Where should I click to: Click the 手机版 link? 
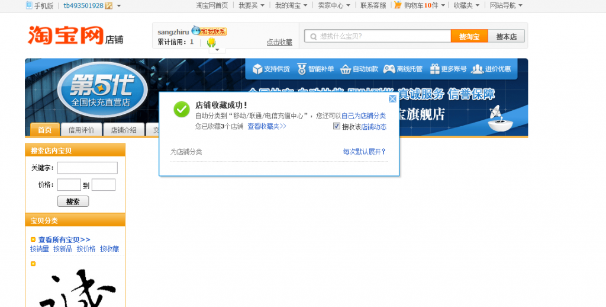click(44, 5)
